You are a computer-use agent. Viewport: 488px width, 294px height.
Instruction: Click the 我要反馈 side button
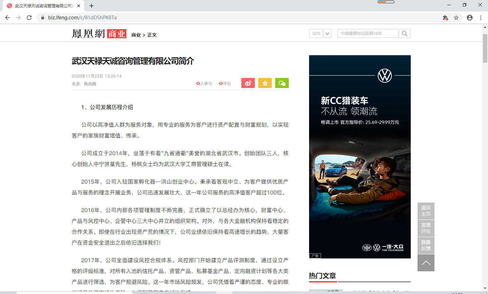click(426, 245)
